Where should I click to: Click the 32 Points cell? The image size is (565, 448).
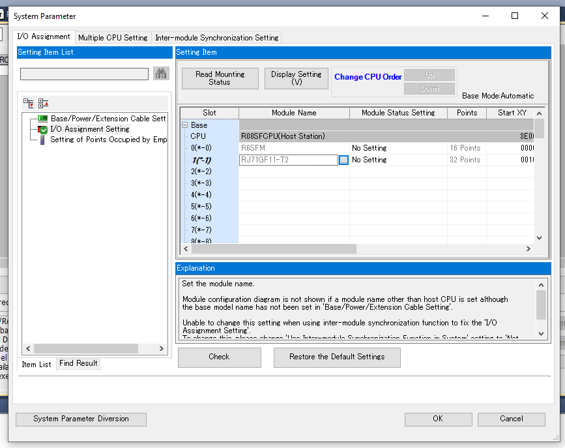click(467, 160)
